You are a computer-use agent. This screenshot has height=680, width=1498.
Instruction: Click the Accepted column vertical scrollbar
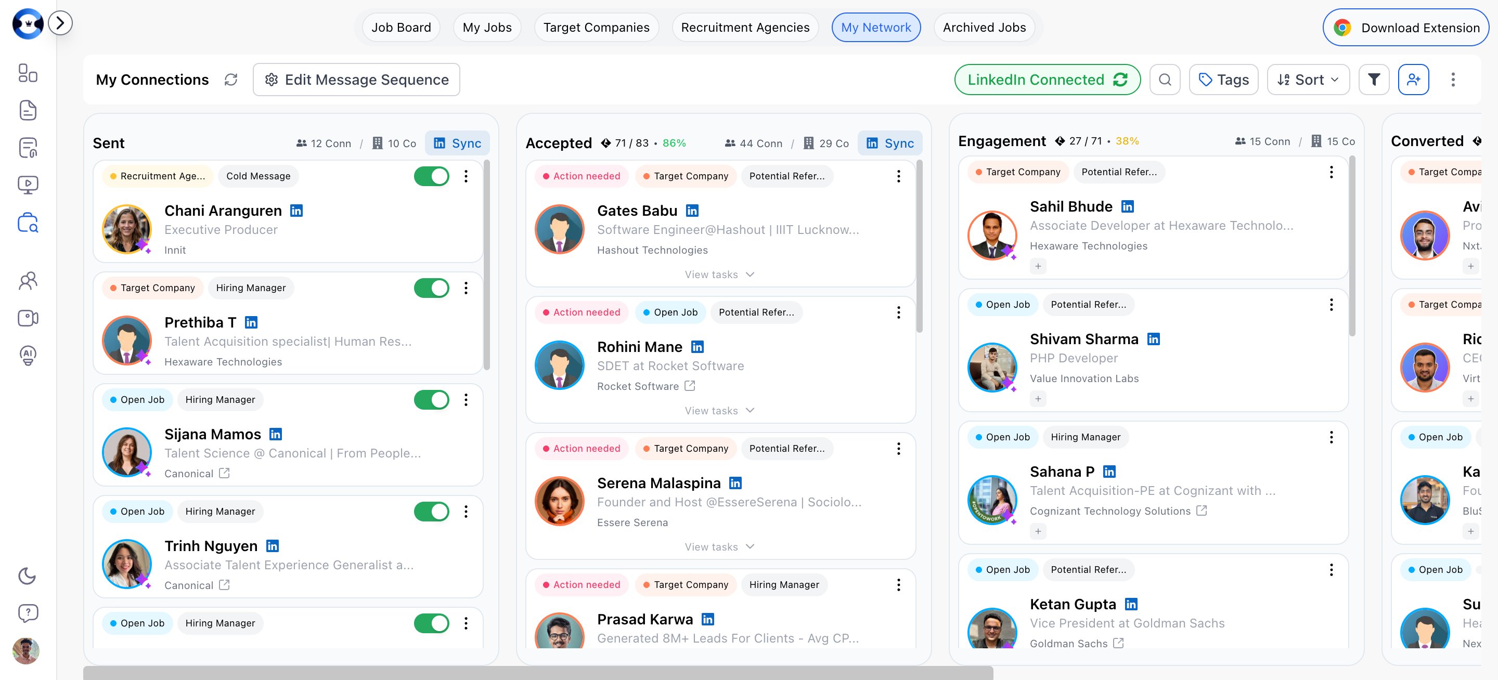920,246
